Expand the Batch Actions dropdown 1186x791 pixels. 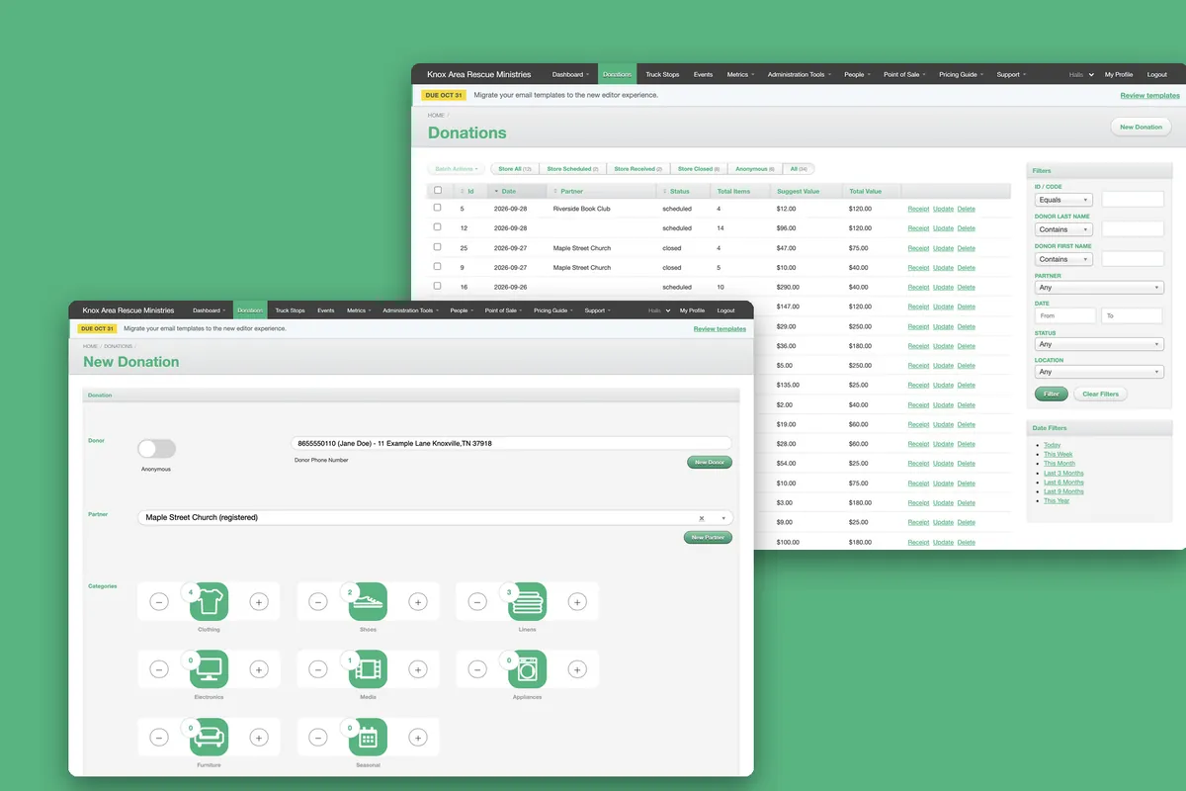click(457, 169)
